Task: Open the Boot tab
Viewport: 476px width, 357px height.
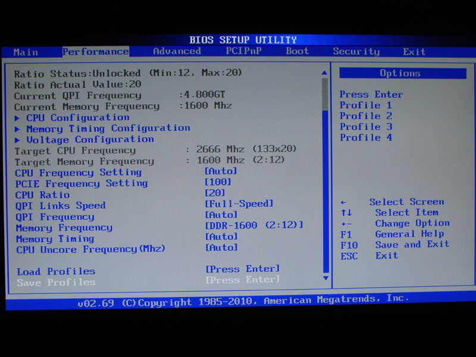Action: point(297,51)
